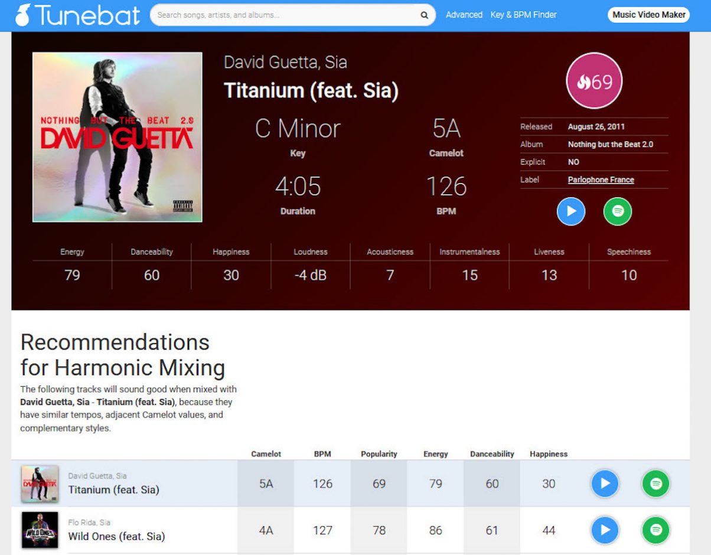Sort recommendations by the Popularity column header
This screenshot has height=555, width=711.
379,454
